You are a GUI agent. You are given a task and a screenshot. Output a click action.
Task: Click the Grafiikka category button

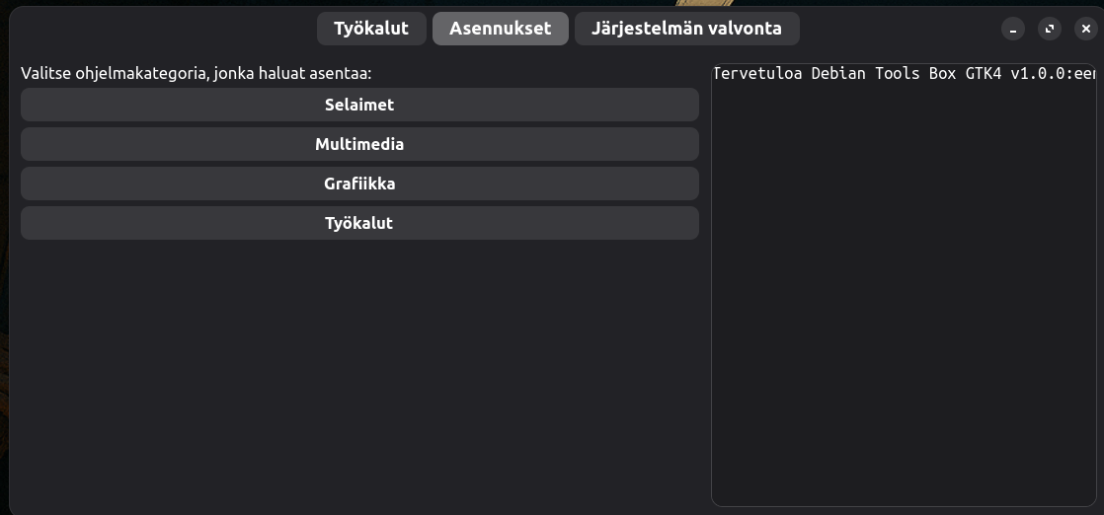tap(359, 184)
